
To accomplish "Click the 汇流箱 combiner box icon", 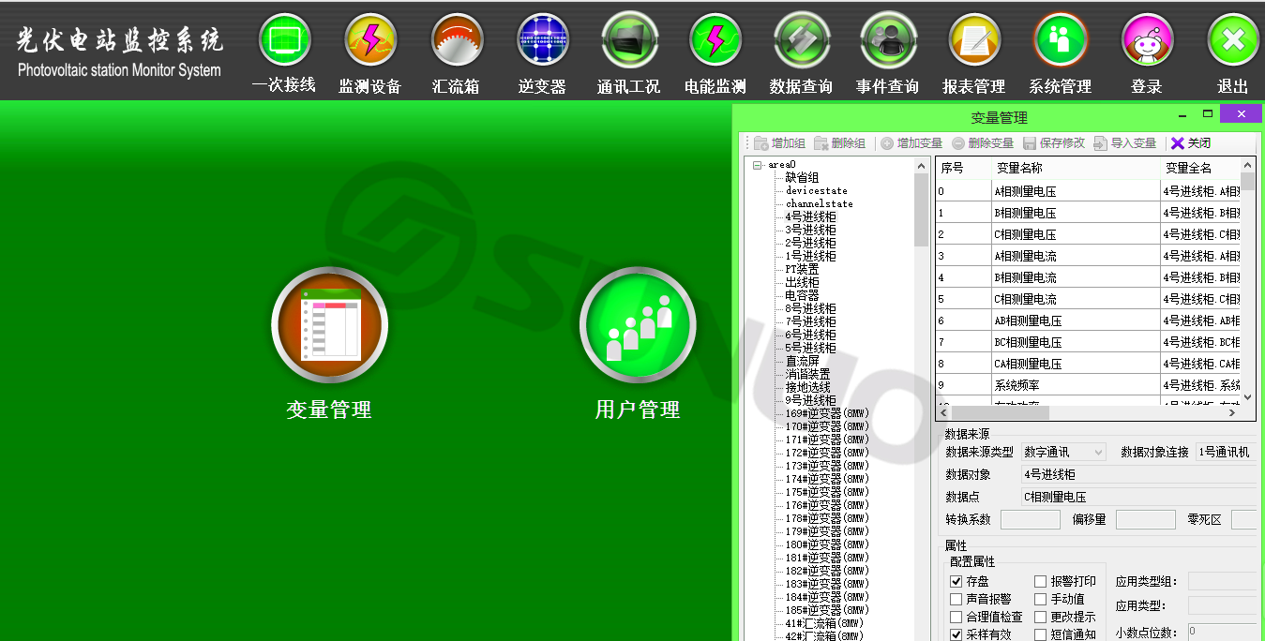I will click(457, 40).
